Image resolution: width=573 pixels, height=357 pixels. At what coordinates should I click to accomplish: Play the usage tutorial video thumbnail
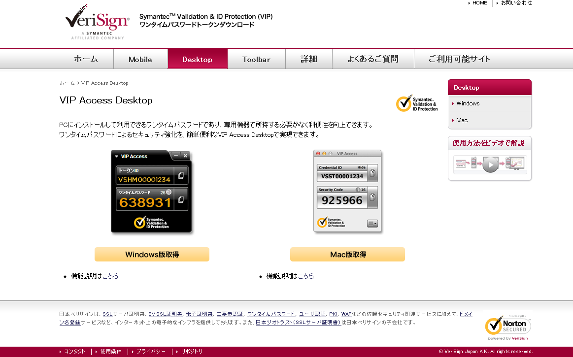pos(490,164)
